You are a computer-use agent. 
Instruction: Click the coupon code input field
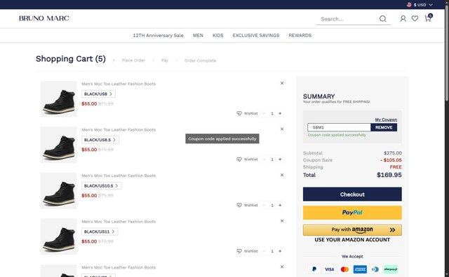[339, 127]
